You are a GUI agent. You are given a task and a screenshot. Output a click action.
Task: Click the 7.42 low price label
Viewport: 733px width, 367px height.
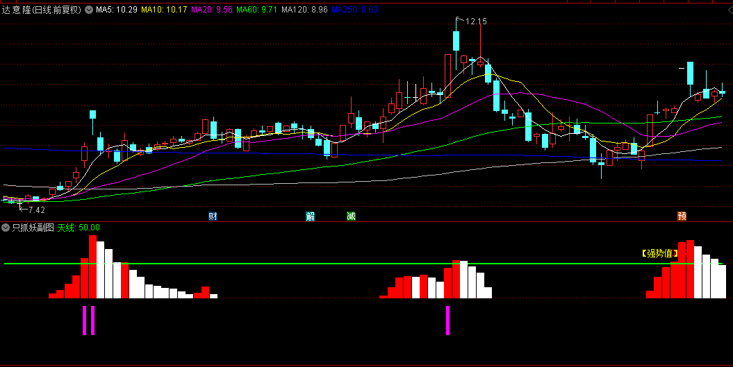click(36, 210)
